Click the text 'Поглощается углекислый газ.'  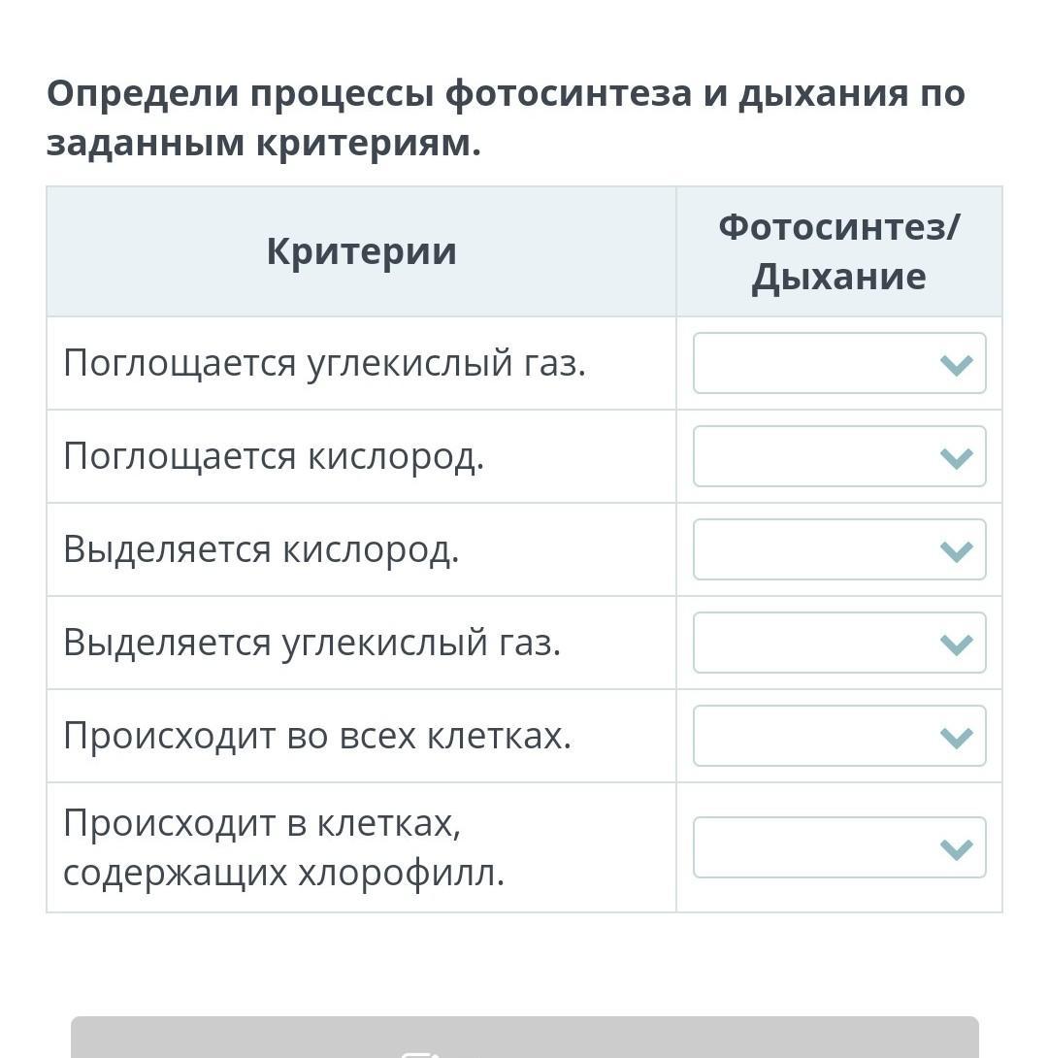tap(325, 363)
